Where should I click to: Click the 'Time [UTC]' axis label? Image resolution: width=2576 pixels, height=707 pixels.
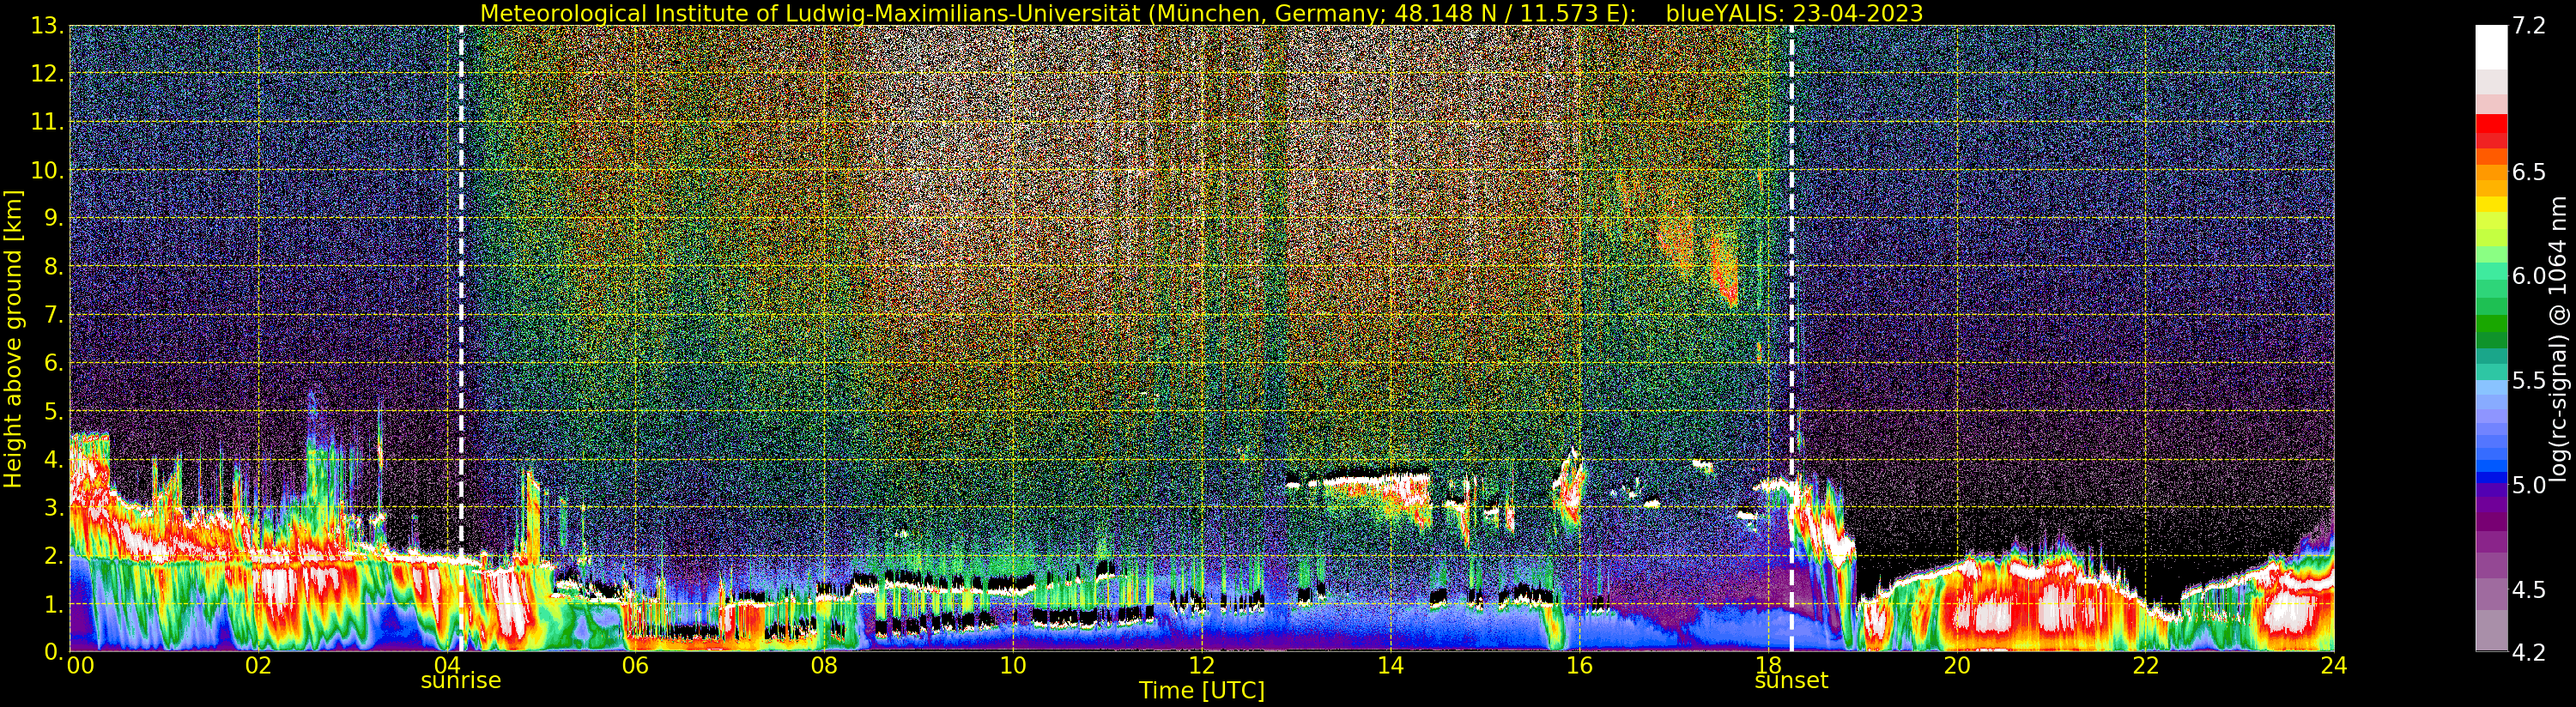click(x=1201, y=691)
